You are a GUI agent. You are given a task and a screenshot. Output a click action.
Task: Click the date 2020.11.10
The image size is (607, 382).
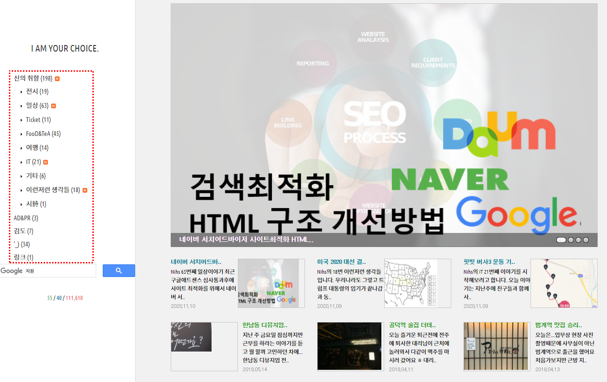[x=183, y=306]
